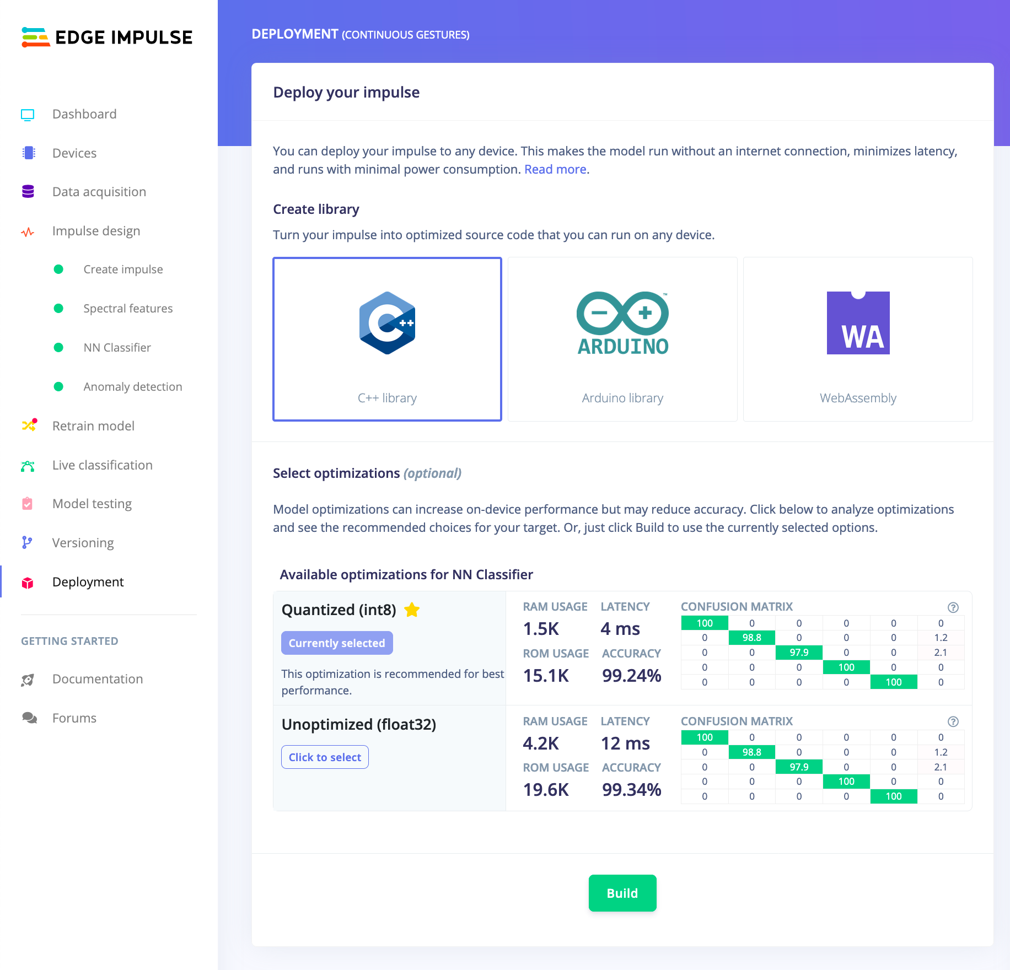Click the WebAssembly WA logo
Viewport: 1010px width, 970px height.
(x=858, y=323)
